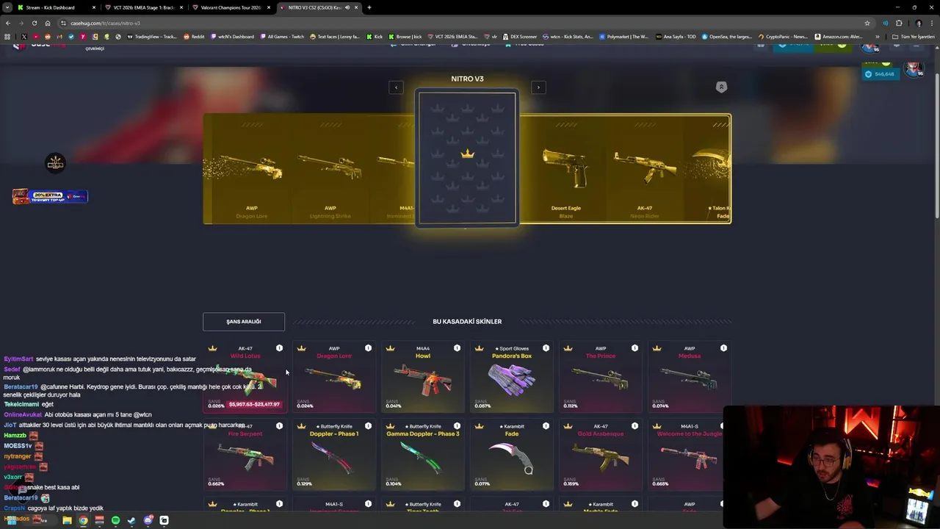Switch to Valorant Champions Tour 2026 tab
The width and height of the screenshot is (940, 529).
tap(231, 7)
